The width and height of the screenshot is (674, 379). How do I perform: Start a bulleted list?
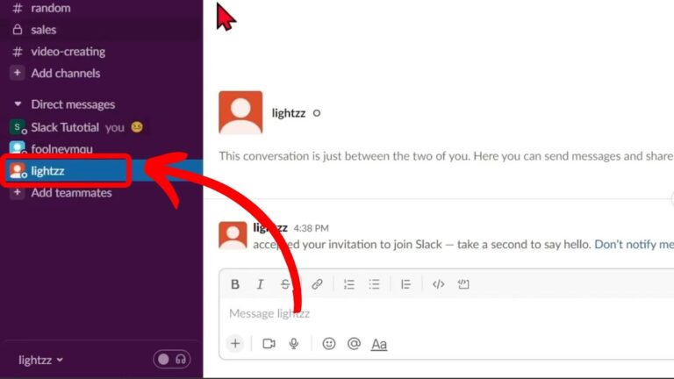point(374,284)
